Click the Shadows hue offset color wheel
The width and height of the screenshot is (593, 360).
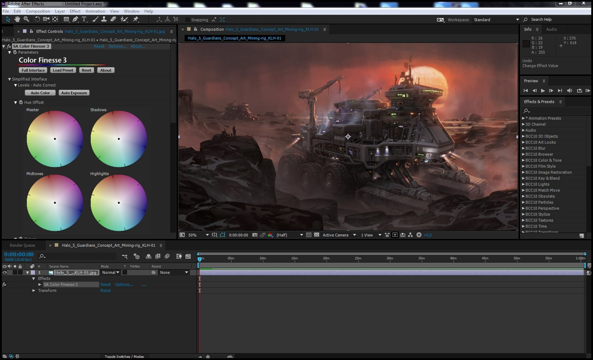[x=118, y=139]
